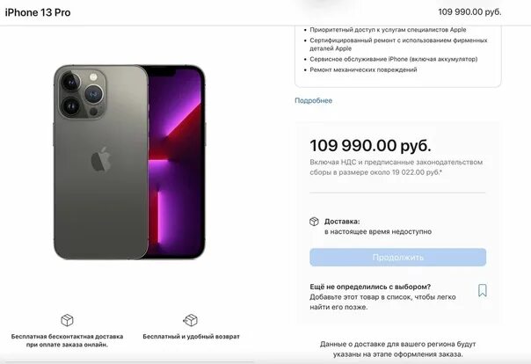The height and width of the screenshot is (364, 531).
Task: Click the bookmark save-for-later icon
Action: tap(483, 290)
